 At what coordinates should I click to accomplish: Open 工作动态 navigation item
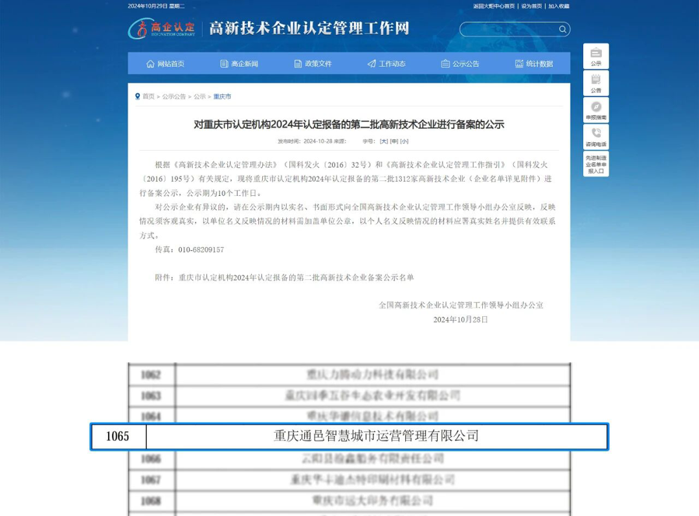click(386, 63)
